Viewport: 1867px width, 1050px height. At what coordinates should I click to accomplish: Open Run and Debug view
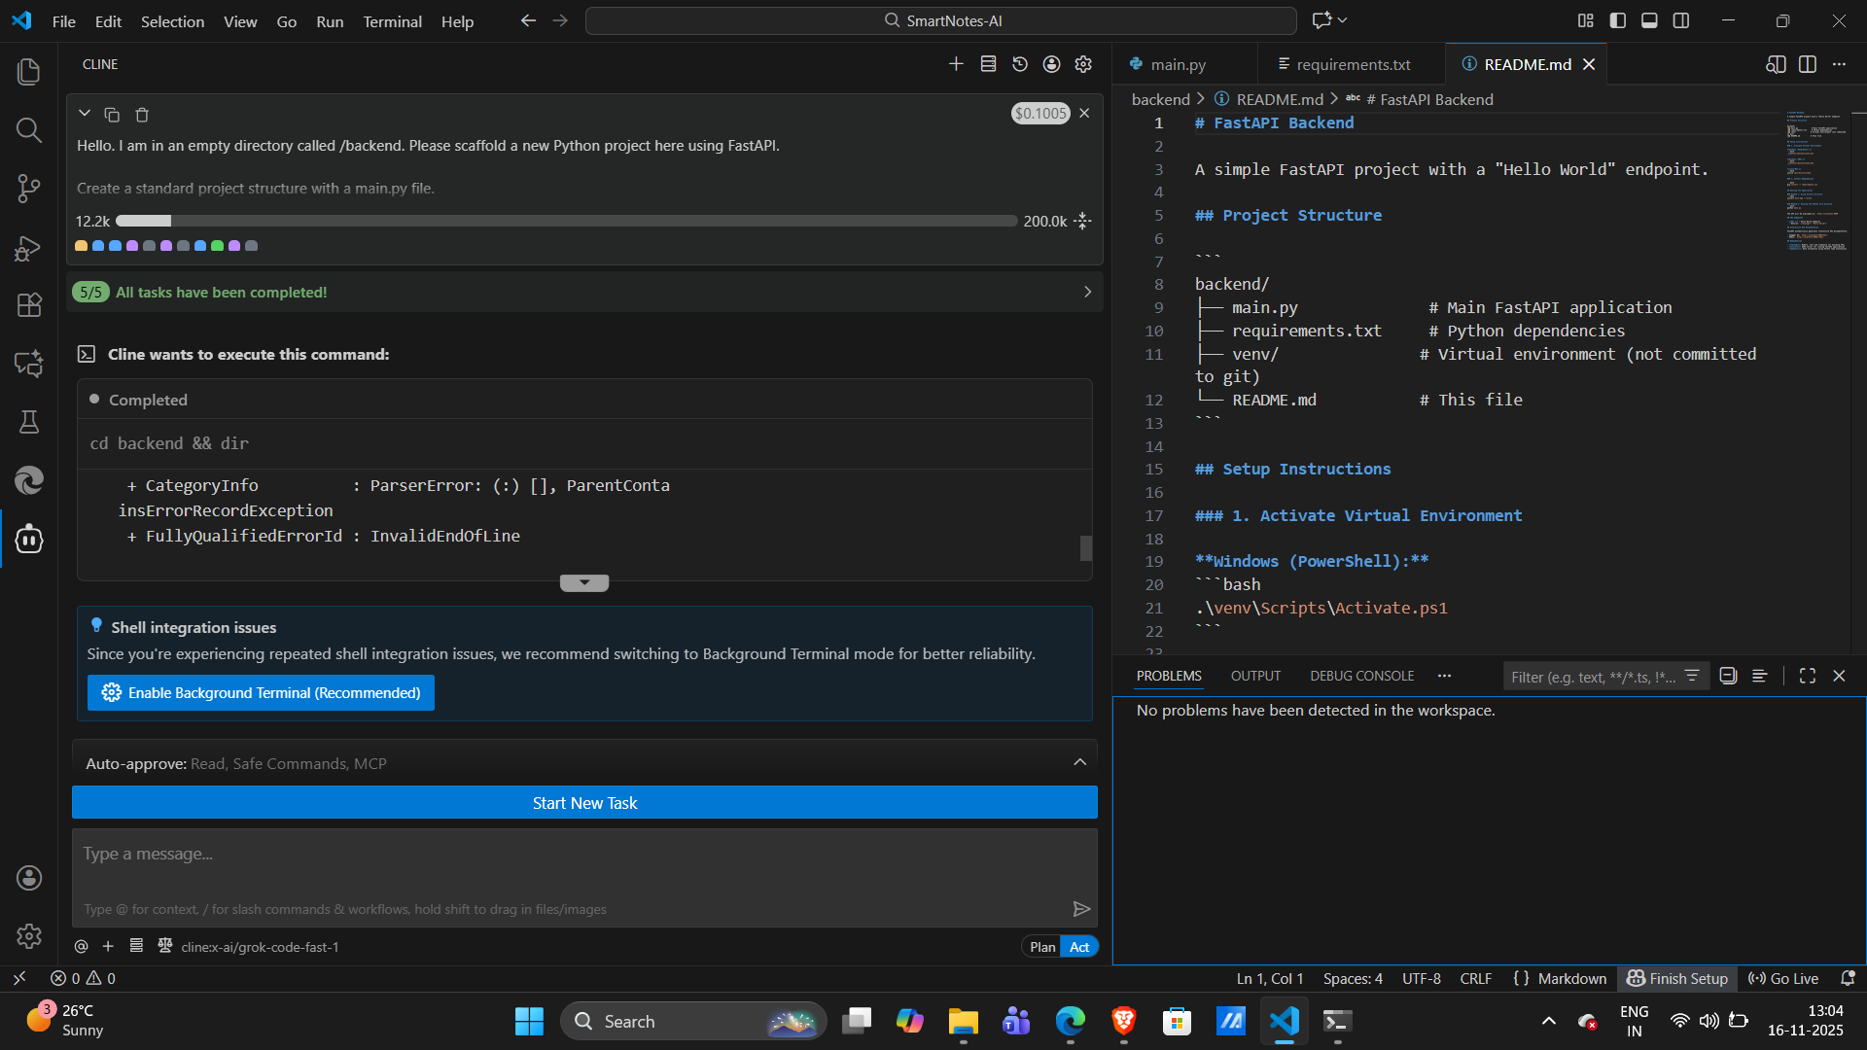pyautogui.click(x=29, y=248)
